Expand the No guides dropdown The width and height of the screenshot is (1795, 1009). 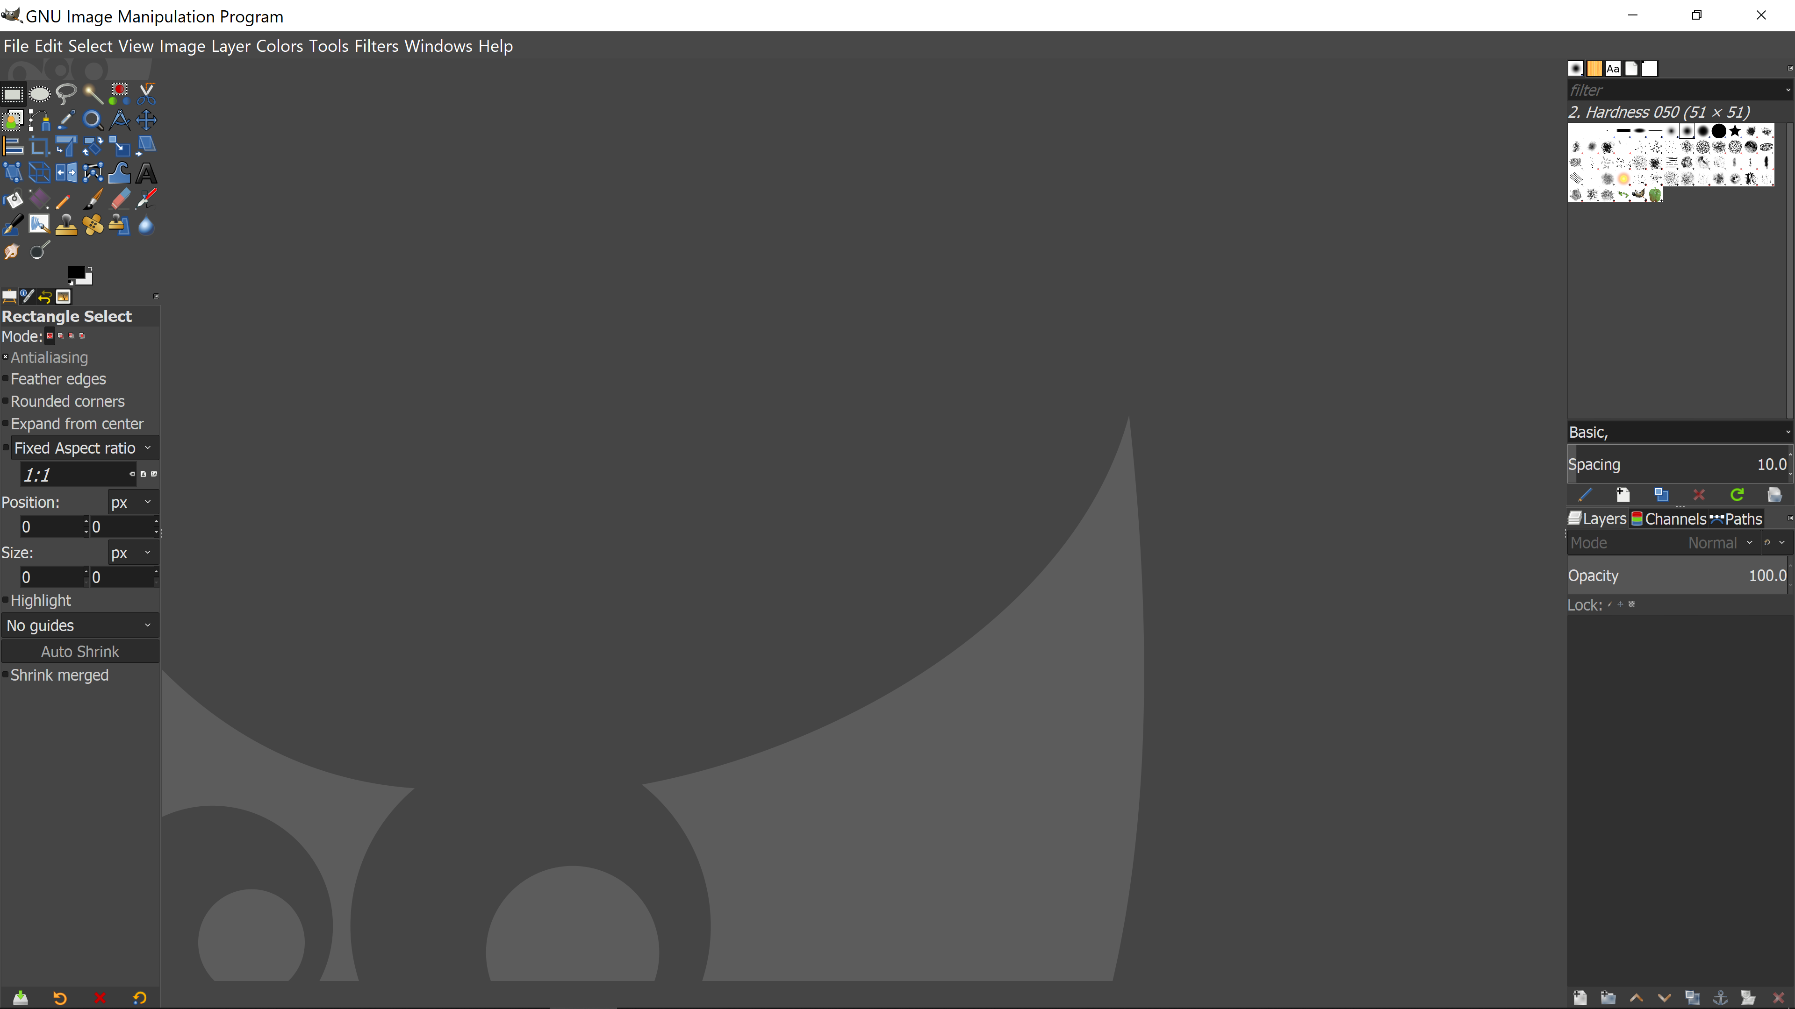(79, 625)
